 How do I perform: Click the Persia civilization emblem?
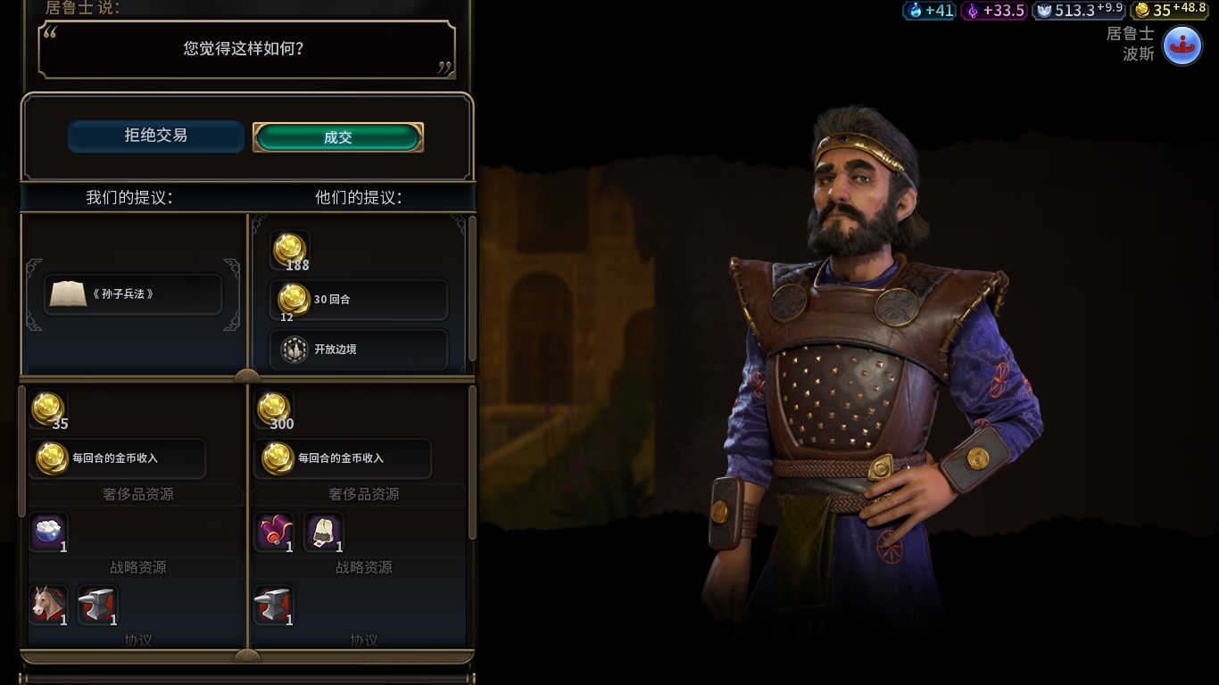point(1182,43)
